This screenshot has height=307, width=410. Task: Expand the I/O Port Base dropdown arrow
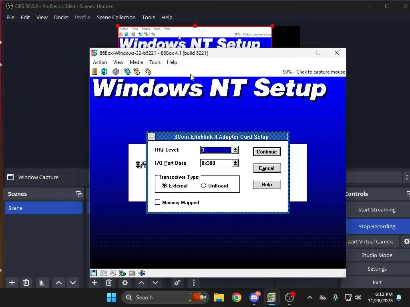[235, 163]
